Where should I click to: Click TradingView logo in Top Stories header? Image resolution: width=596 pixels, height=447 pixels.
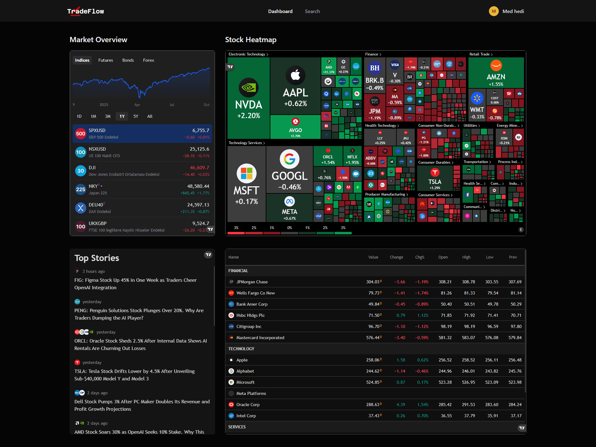click(x=208, y=254)
